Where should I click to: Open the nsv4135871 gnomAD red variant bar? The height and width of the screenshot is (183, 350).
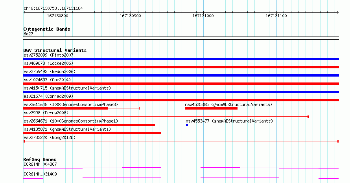(x=92, y=133)
